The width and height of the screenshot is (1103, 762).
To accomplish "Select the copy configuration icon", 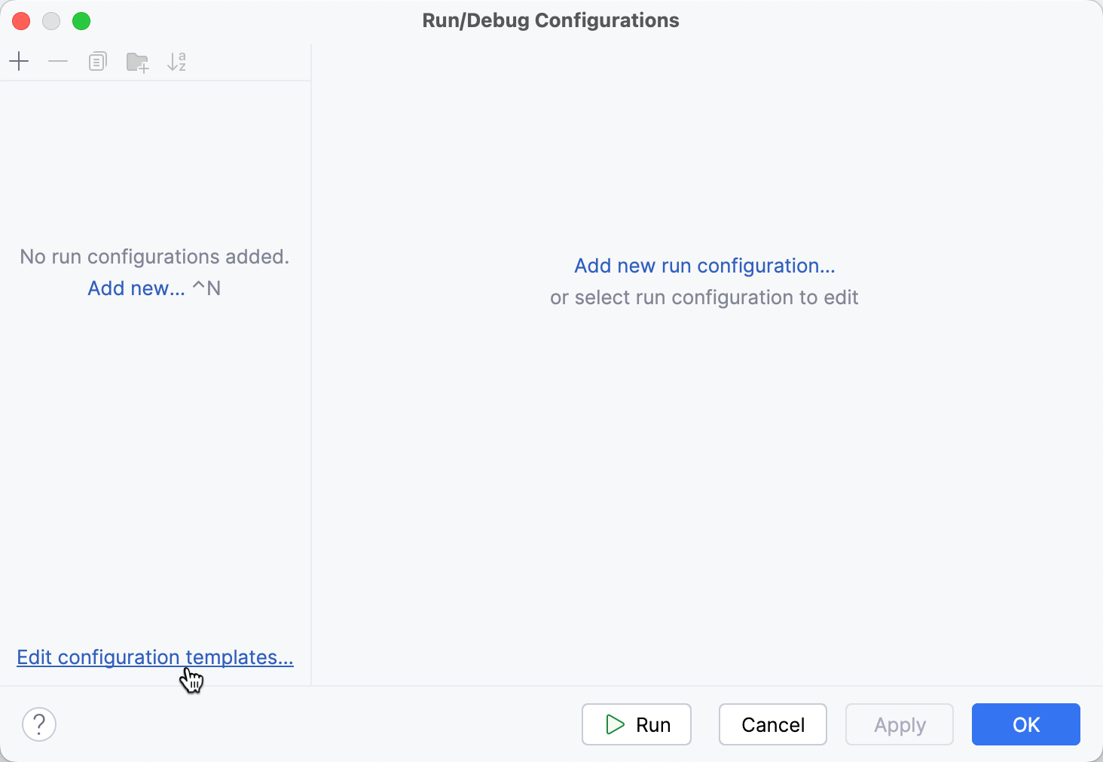I will [x=97, y=61].
